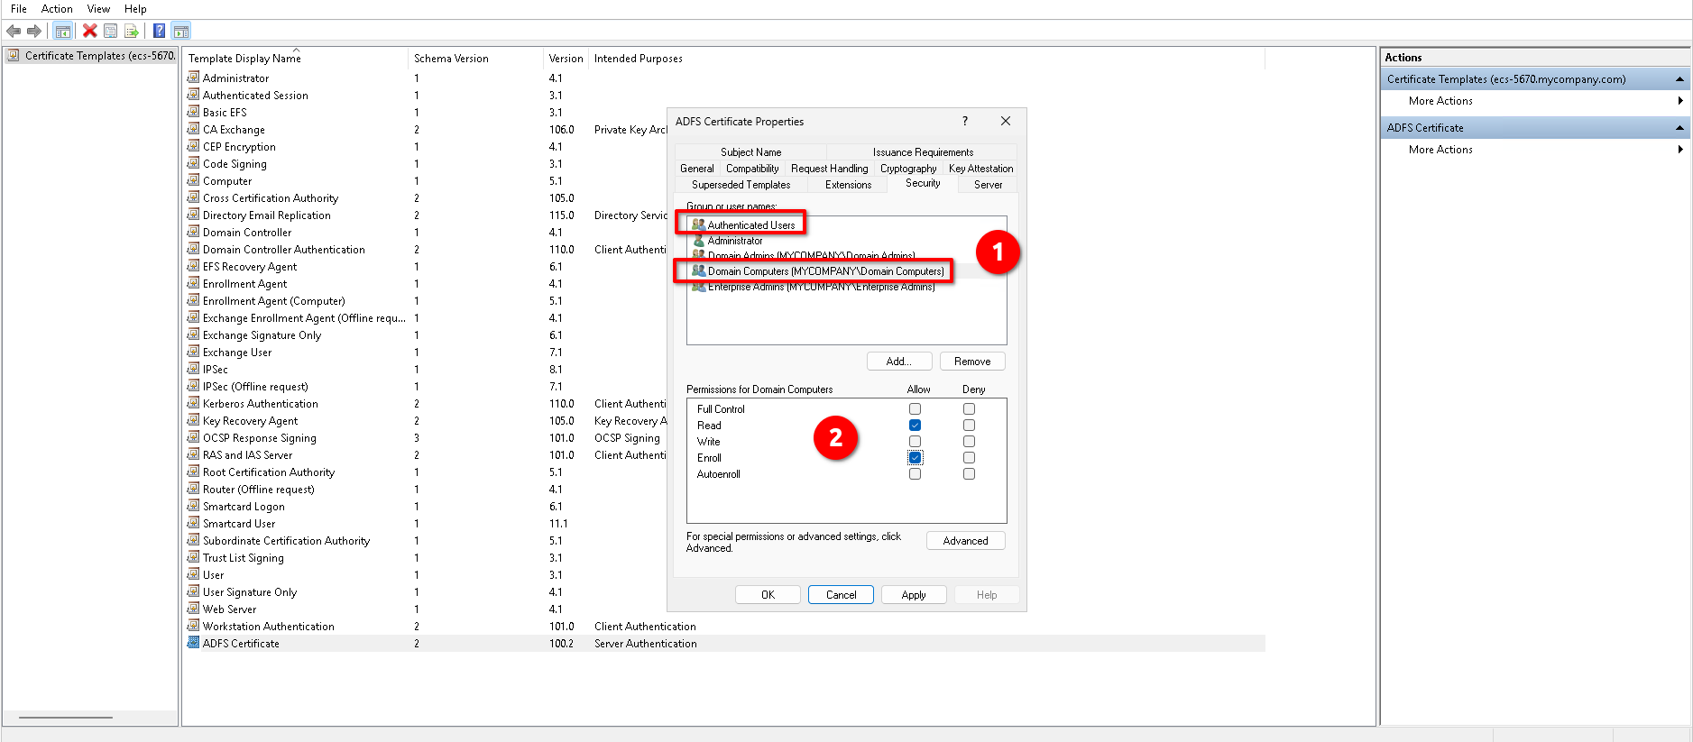Toggle Show/Hide Console Tree toolbar icon
Screen dimensions: 1693x742
coord(62,31)
